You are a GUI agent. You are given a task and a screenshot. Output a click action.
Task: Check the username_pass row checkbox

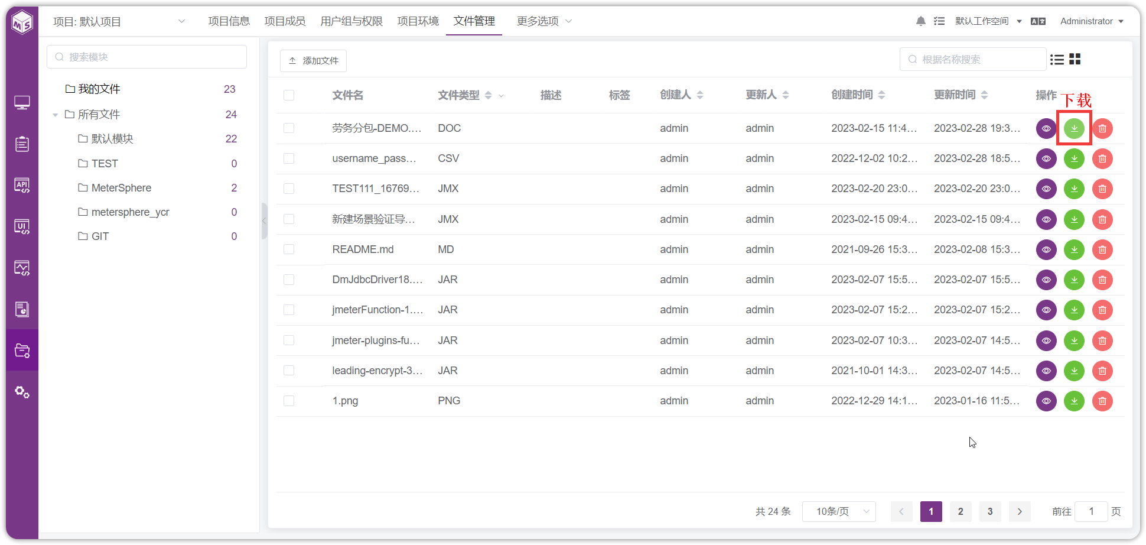click(289, 158)
